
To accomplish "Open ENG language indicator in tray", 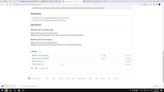I will [151, 90].
